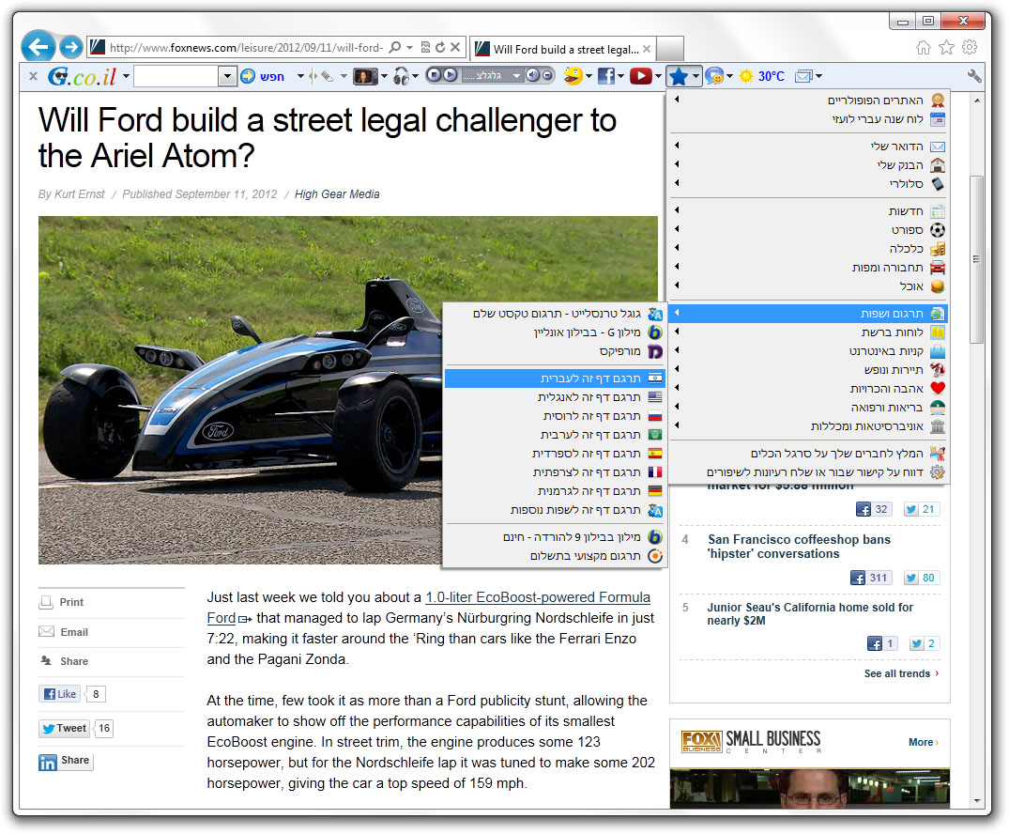Click inside the G.co.il toolbar search field

pos(176,76)
